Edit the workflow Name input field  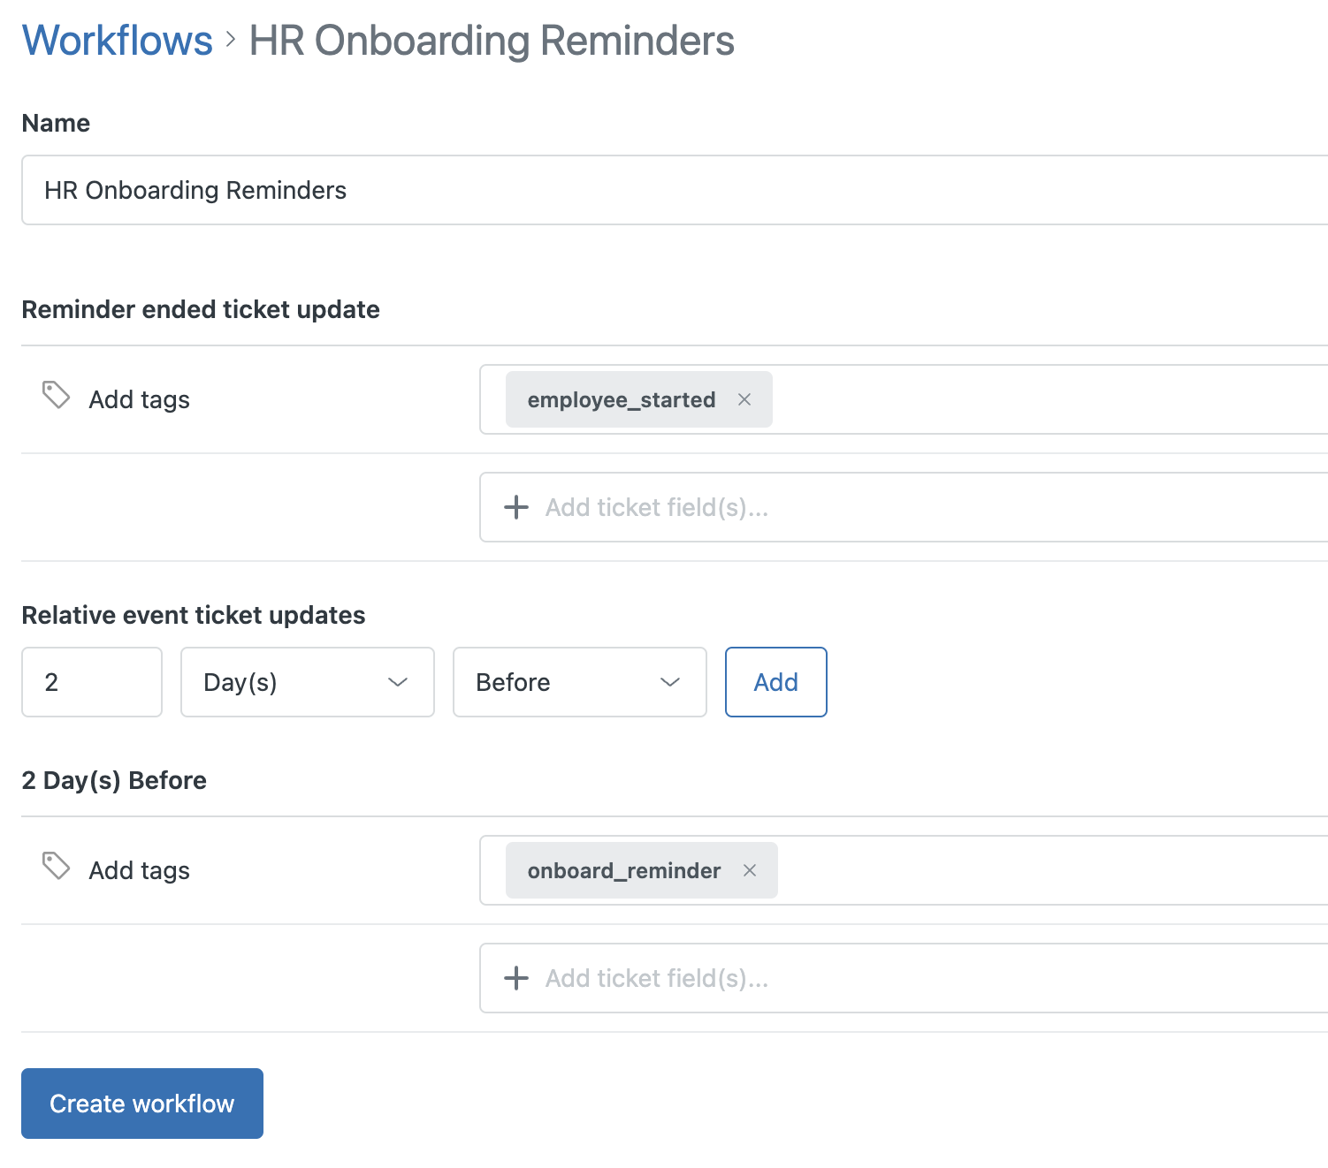click(x=675, y=190)
